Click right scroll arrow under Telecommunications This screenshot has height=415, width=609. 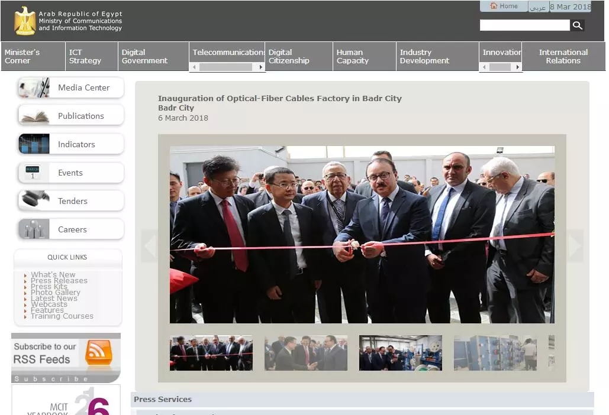[x=260, y=67]
